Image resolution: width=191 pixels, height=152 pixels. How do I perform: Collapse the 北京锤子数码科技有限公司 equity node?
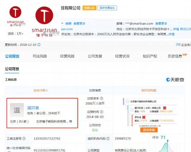click(127, 101)
